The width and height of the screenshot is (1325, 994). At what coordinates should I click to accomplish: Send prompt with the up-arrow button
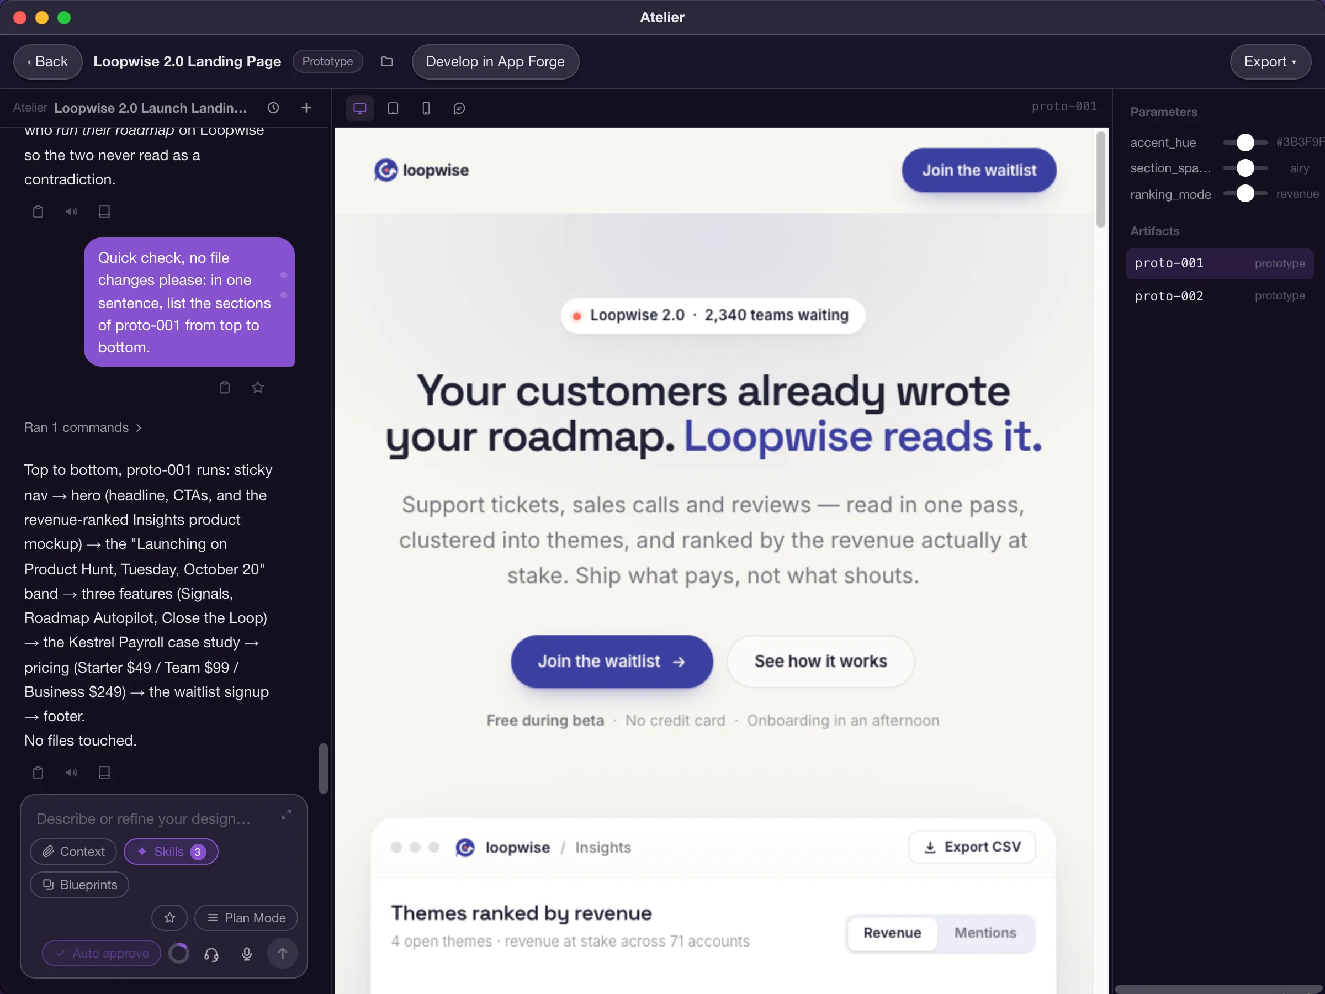point(282,953)
